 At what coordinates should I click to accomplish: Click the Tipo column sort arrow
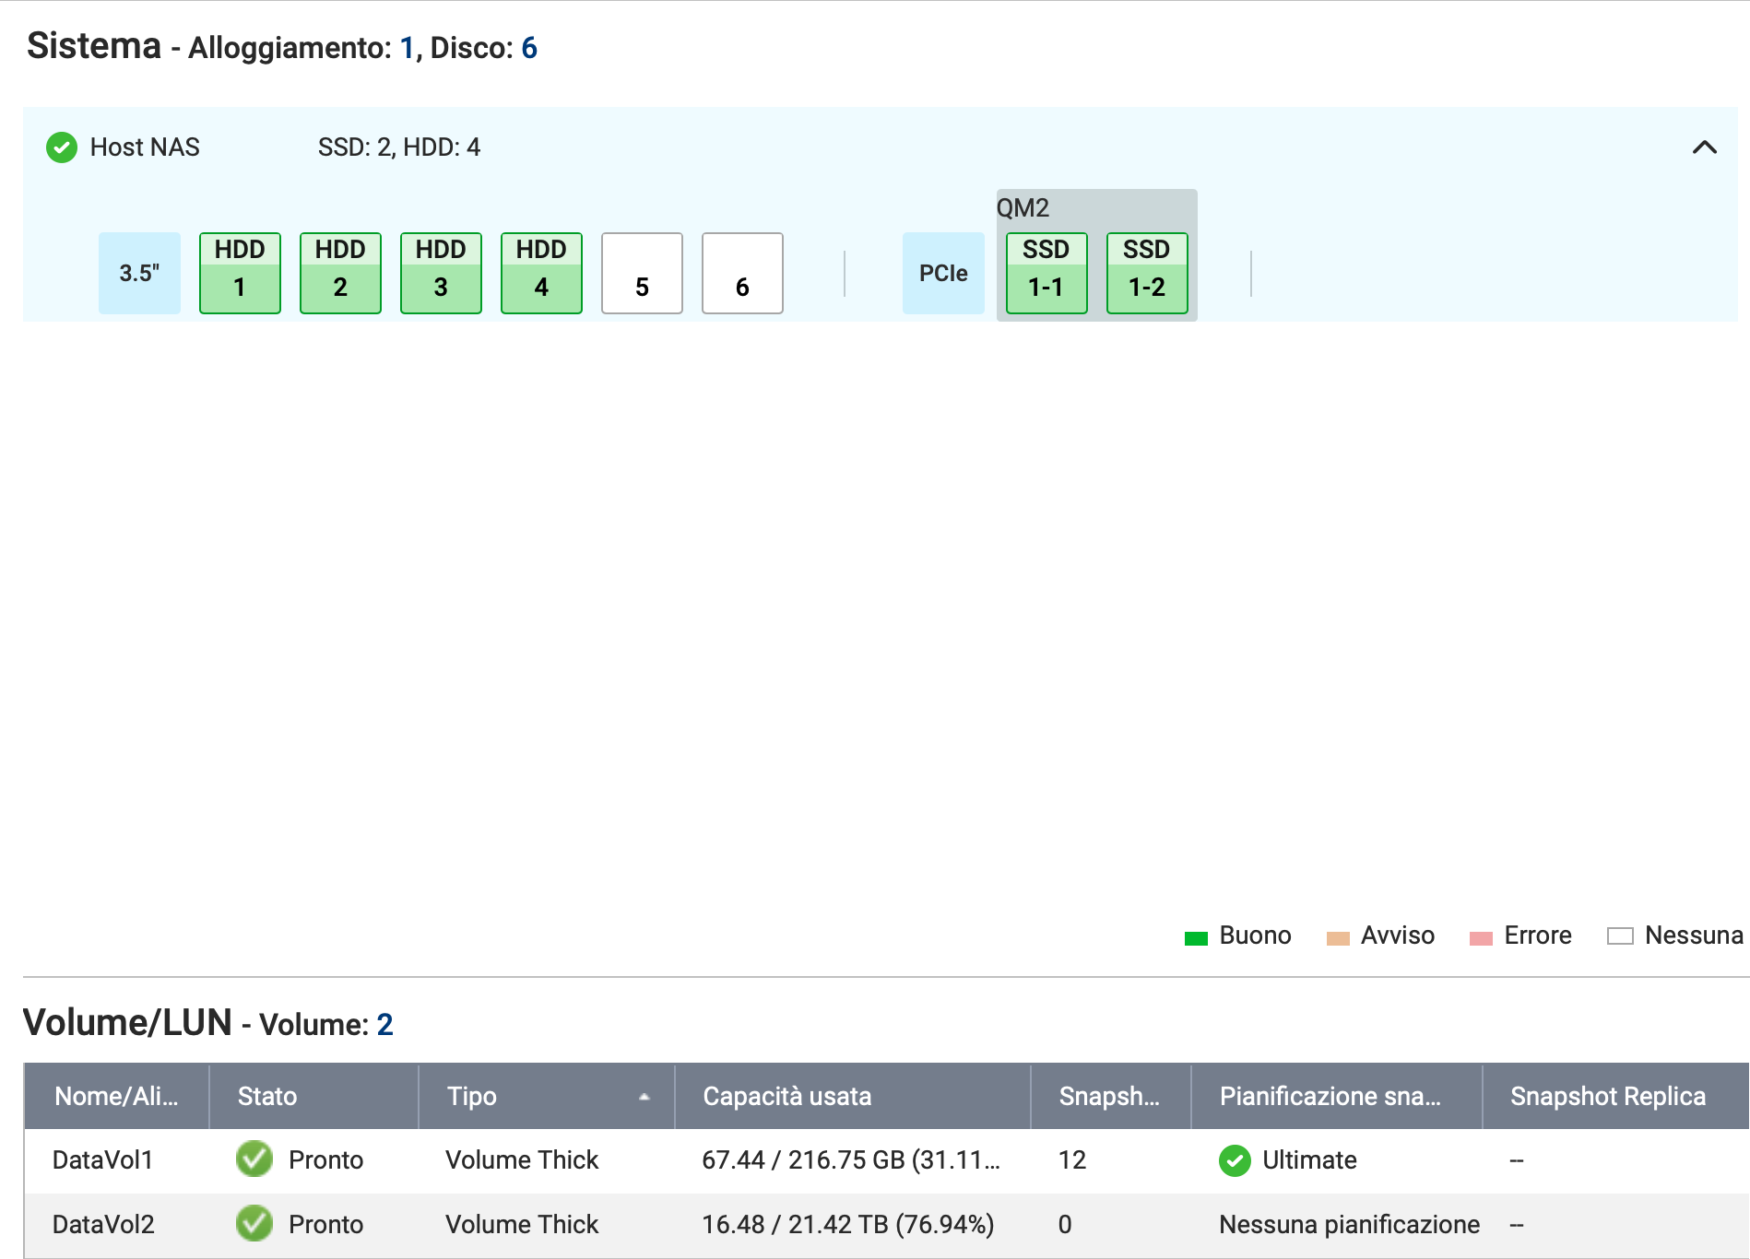644,1097
